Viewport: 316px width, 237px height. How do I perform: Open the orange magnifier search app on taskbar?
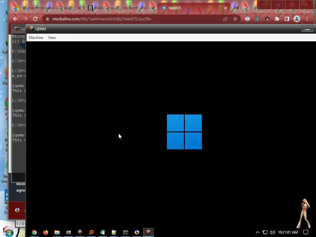[91, 232]
